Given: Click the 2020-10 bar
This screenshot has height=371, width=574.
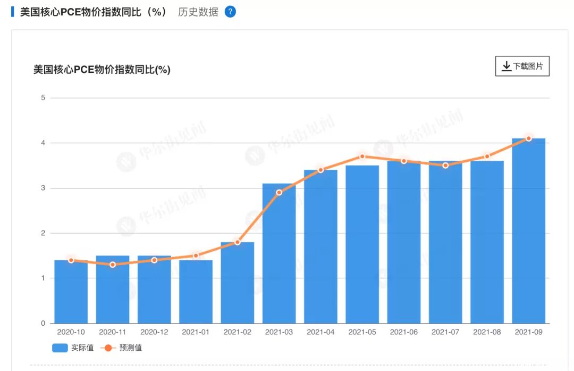Looking at the screenshot, I should point(71,292).
